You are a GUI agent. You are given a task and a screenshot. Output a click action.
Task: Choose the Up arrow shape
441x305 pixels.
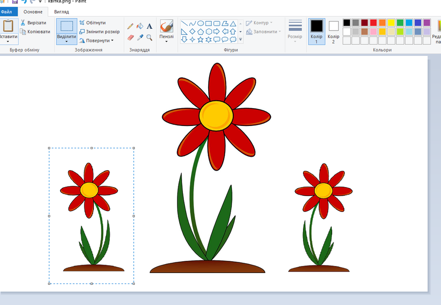(233, 31)
